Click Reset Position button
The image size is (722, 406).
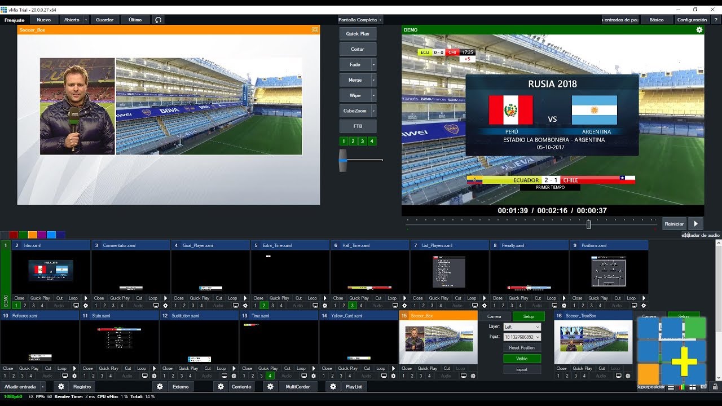pyautogui.click(x=522, y=348)
